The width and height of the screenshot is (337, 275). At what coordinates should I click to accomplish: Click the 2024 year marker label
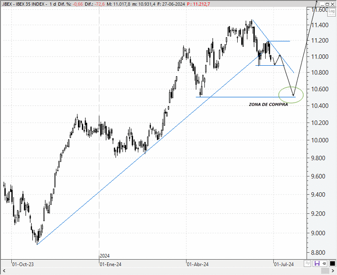click(105, 256)
